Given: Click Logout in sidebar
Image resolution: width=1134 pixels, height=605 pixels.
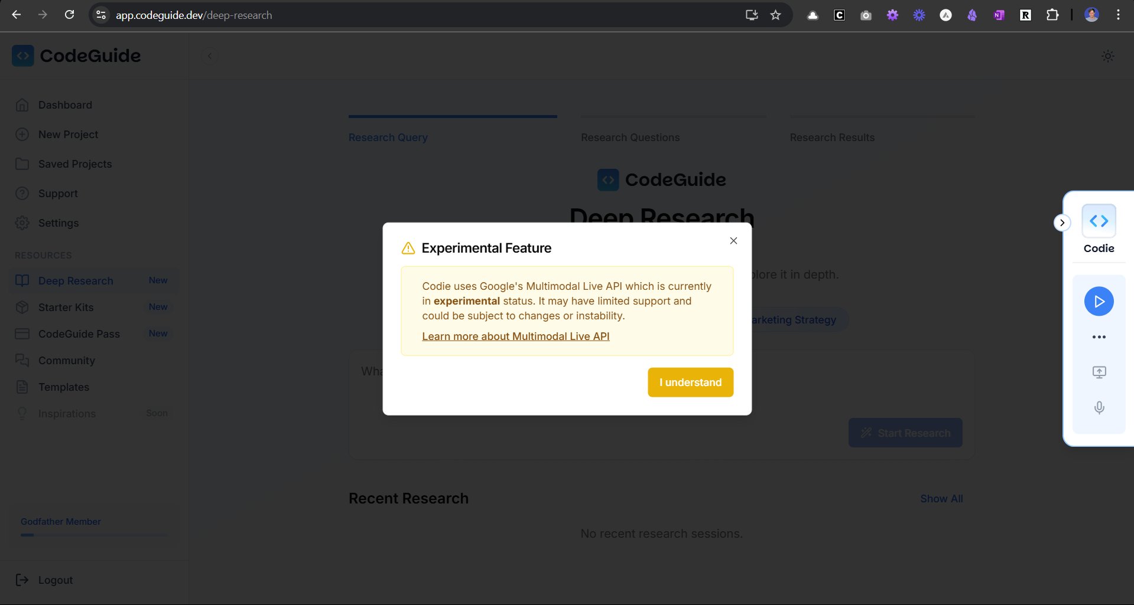Looking at the screenshot, I should (x=56, y=580).
